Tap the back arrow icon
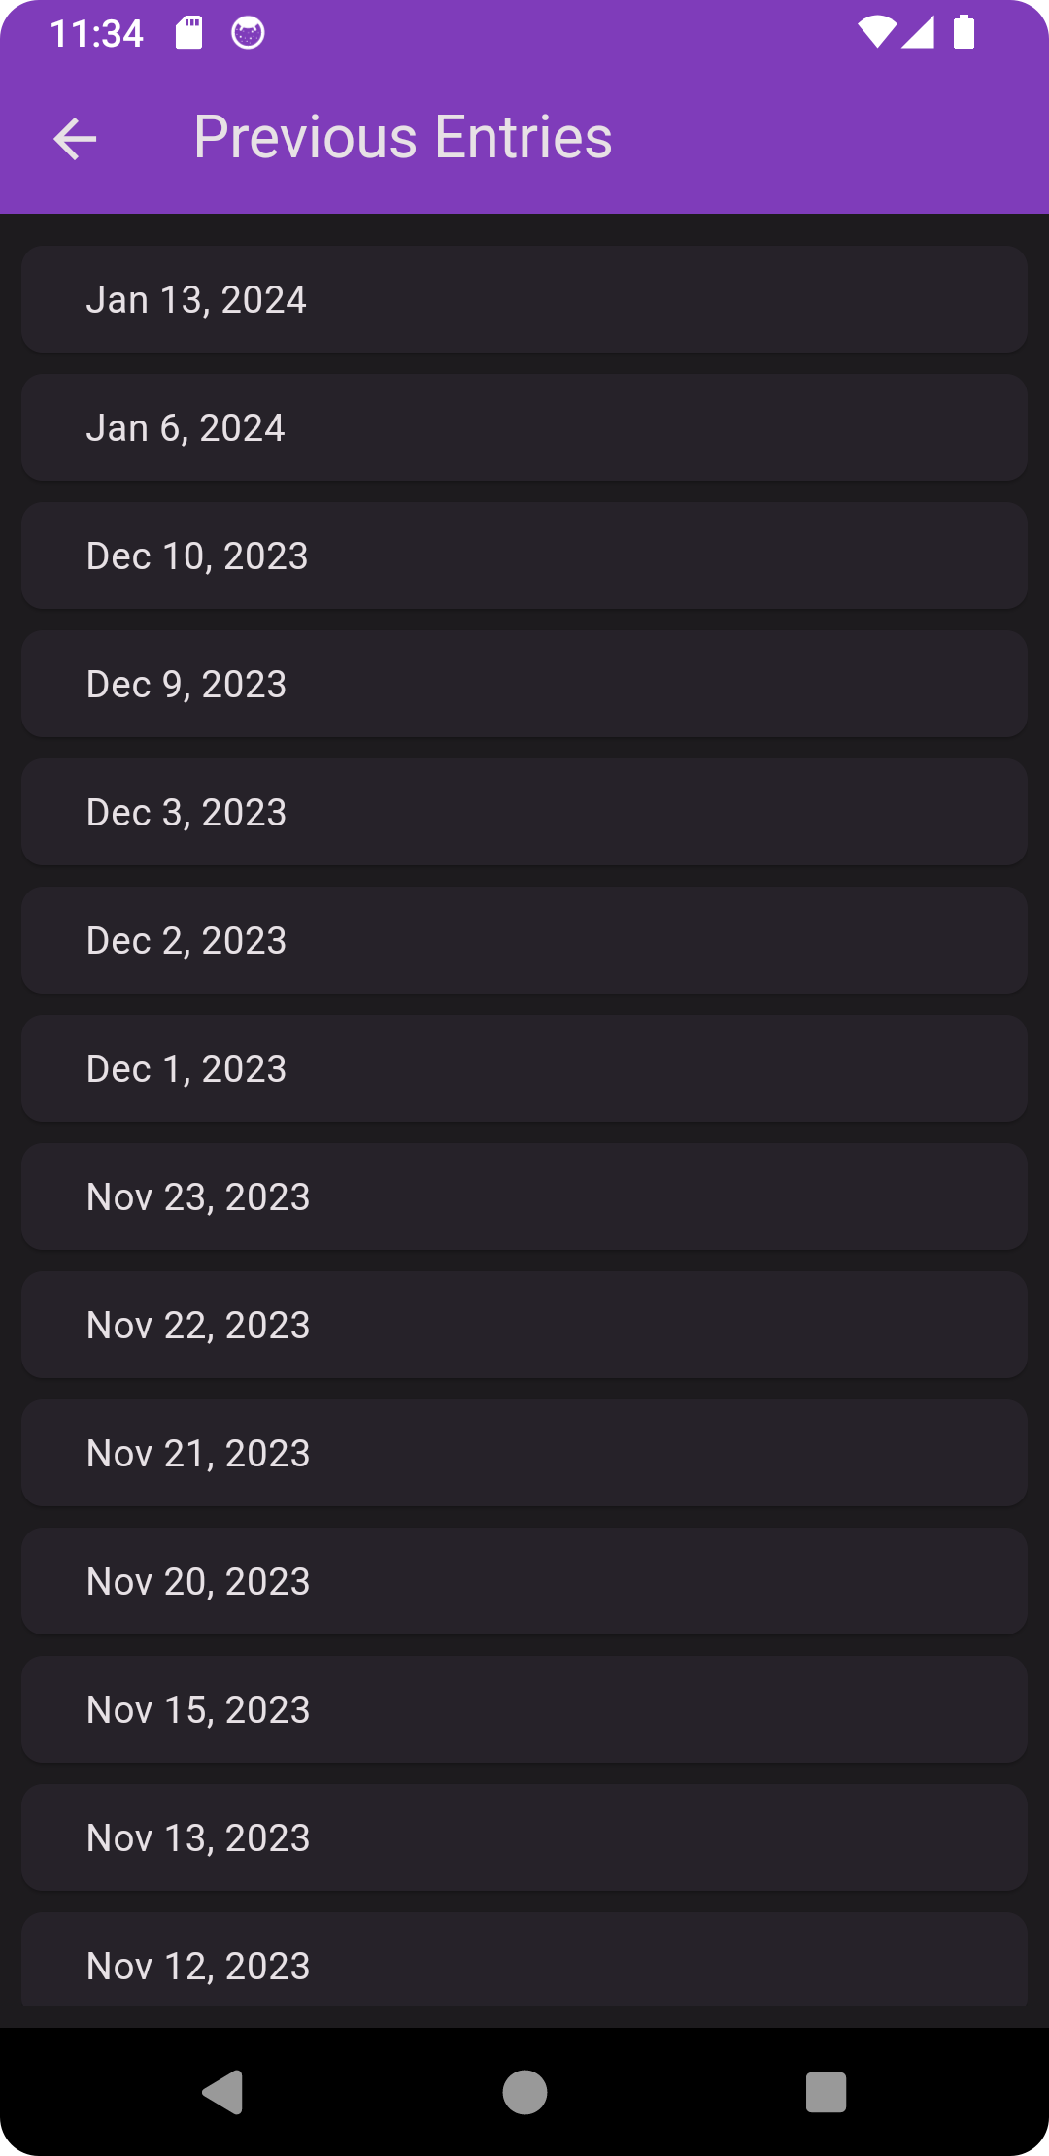 (75, 139)
